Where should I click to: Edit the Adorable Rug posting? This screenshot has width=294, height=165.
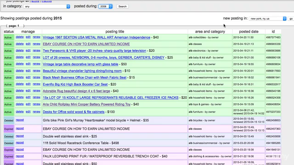point(28,91)
